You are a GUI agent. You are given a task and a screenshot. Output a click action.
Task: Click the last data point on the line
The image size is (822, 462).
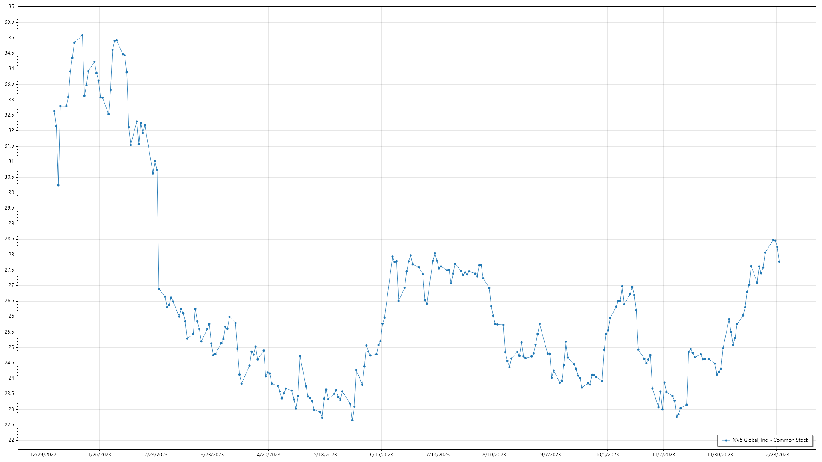click(779, 261)
